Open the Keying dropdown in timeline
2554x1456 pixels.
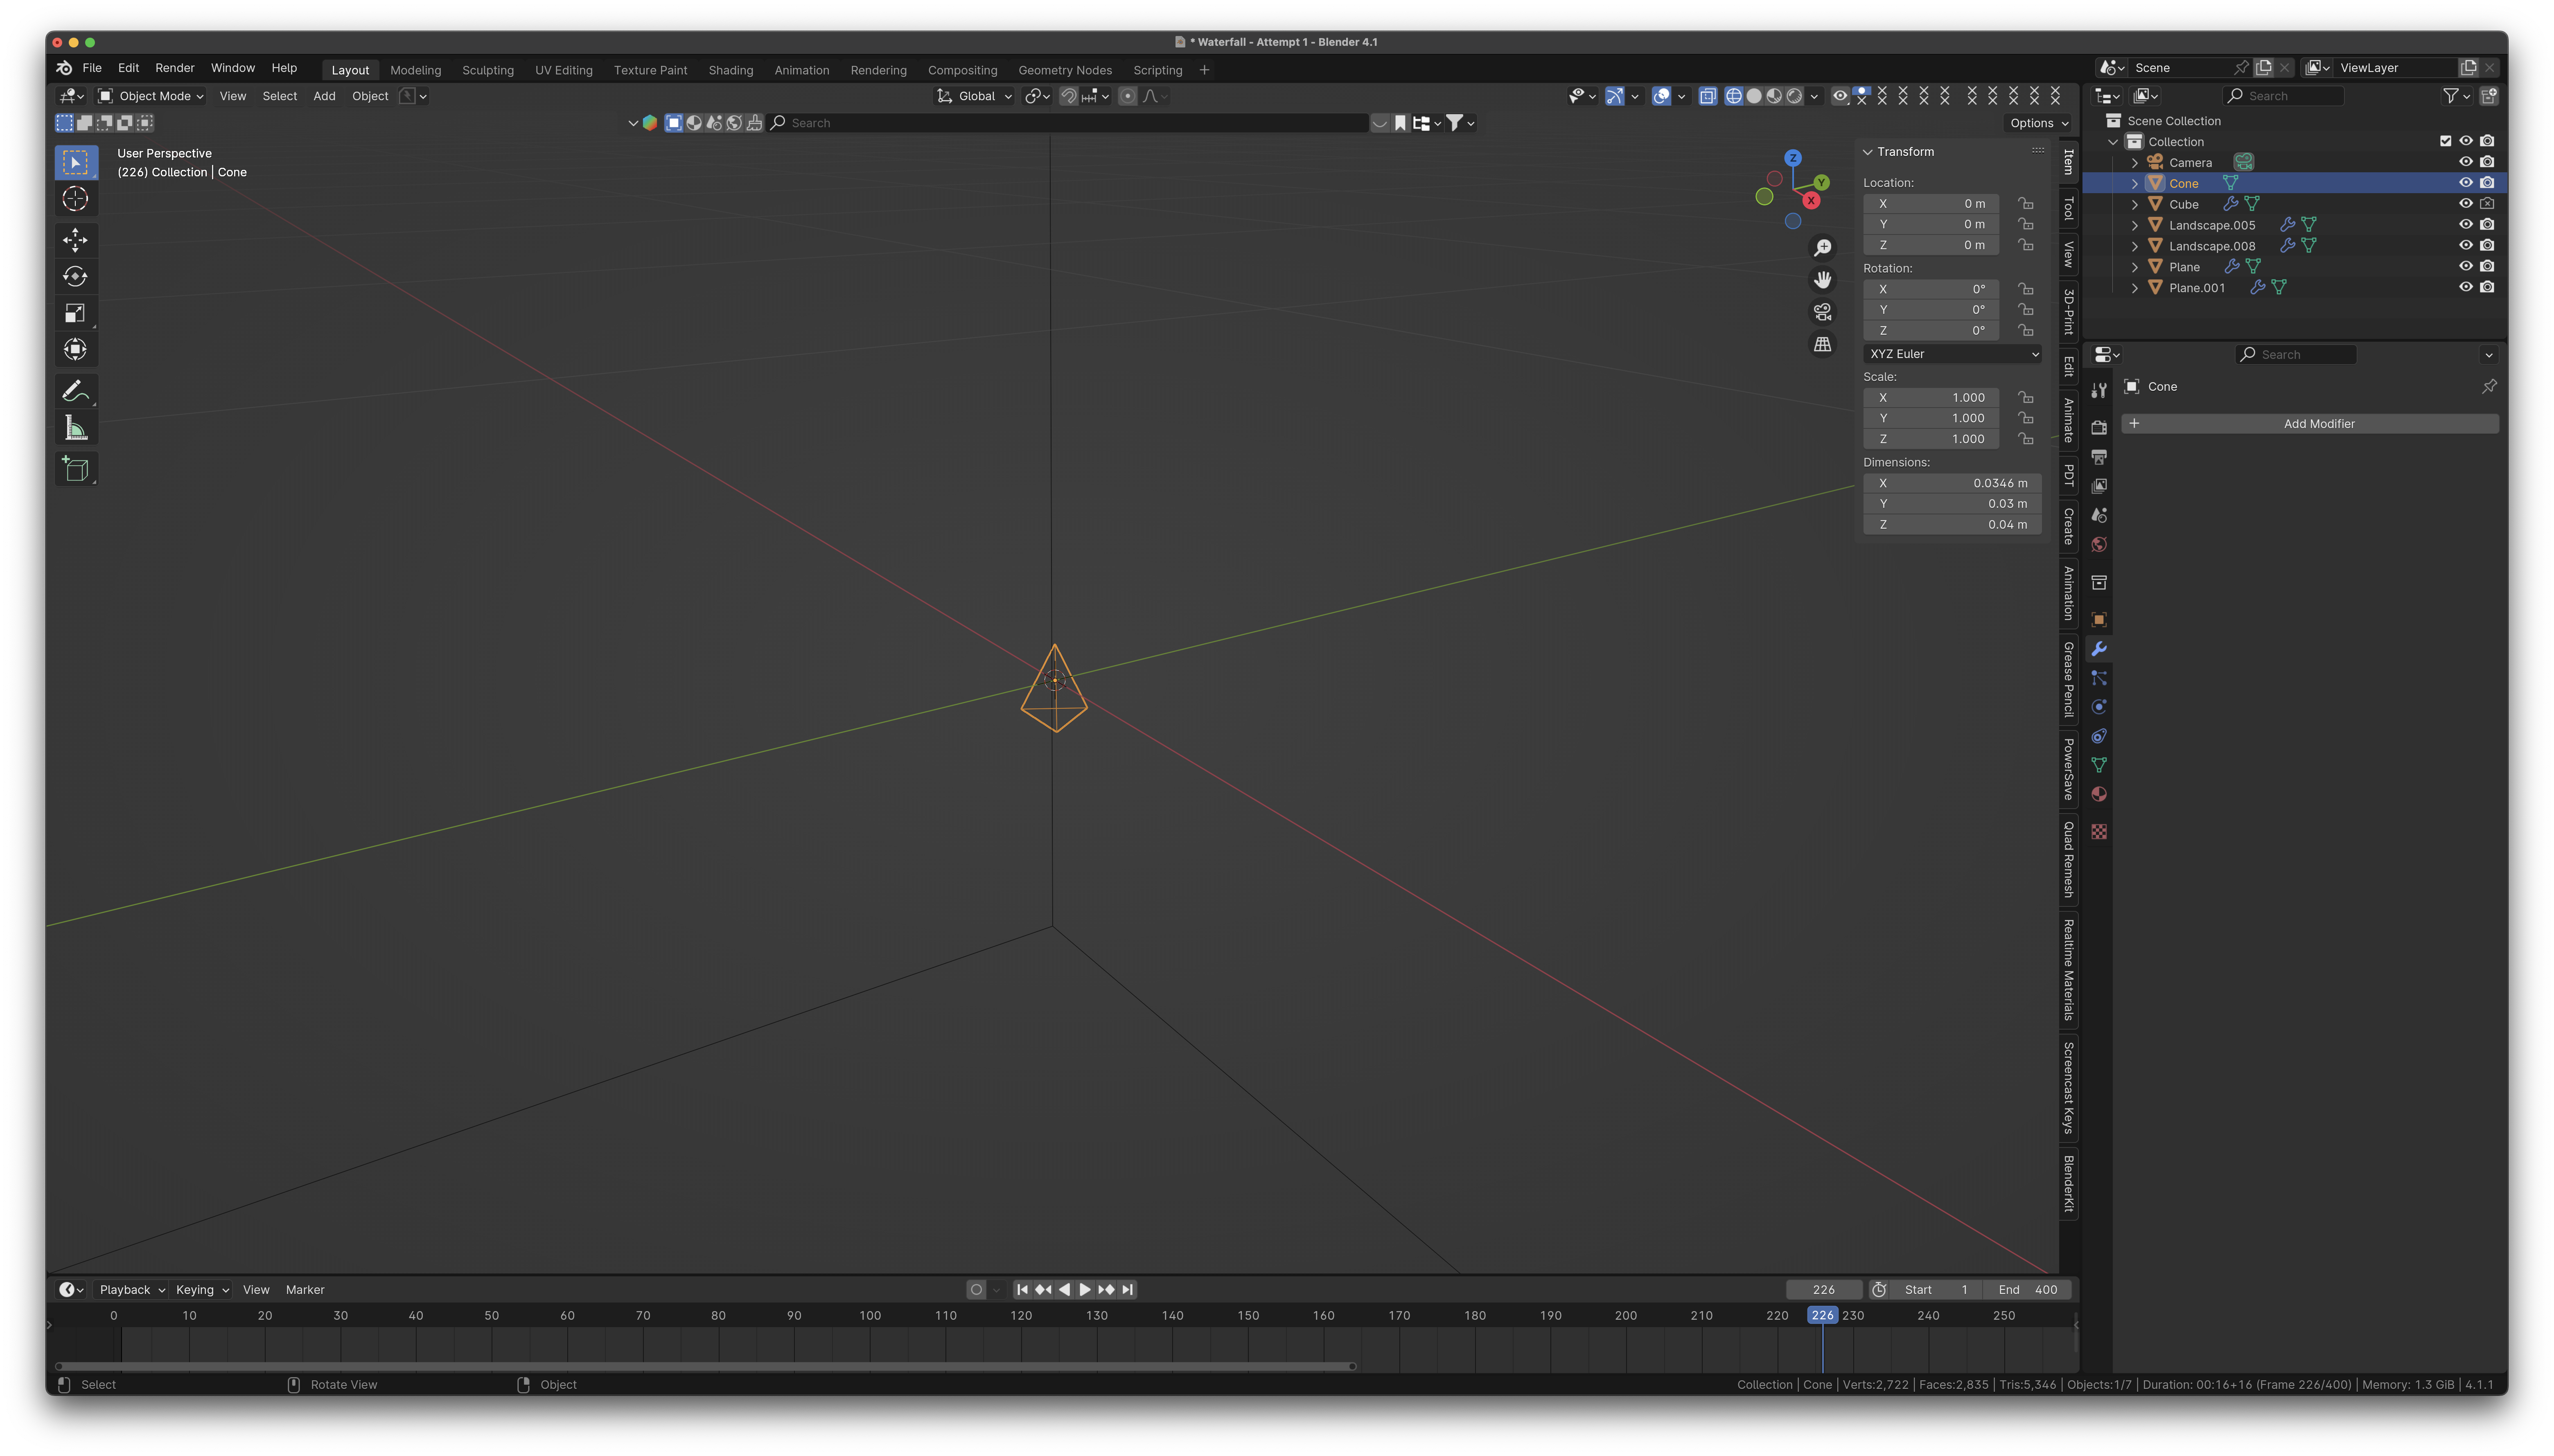[x=202, y=1290]
